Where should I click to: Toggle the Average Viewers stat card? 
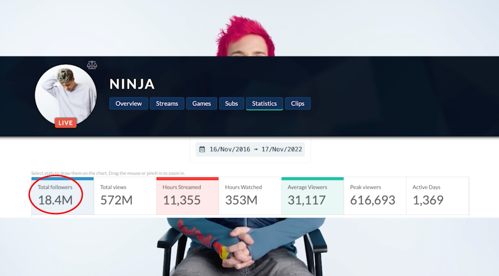[x=312, y=196]
